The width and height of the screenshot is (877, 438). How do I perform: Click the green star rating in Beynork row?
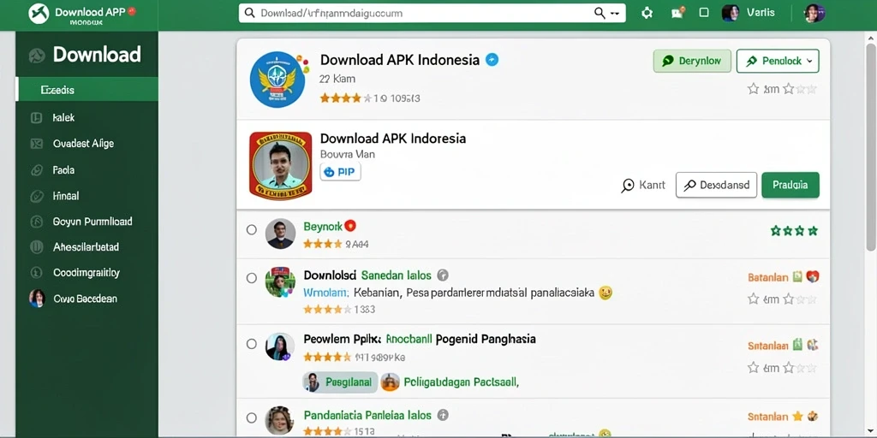click(x=794, y=231)
